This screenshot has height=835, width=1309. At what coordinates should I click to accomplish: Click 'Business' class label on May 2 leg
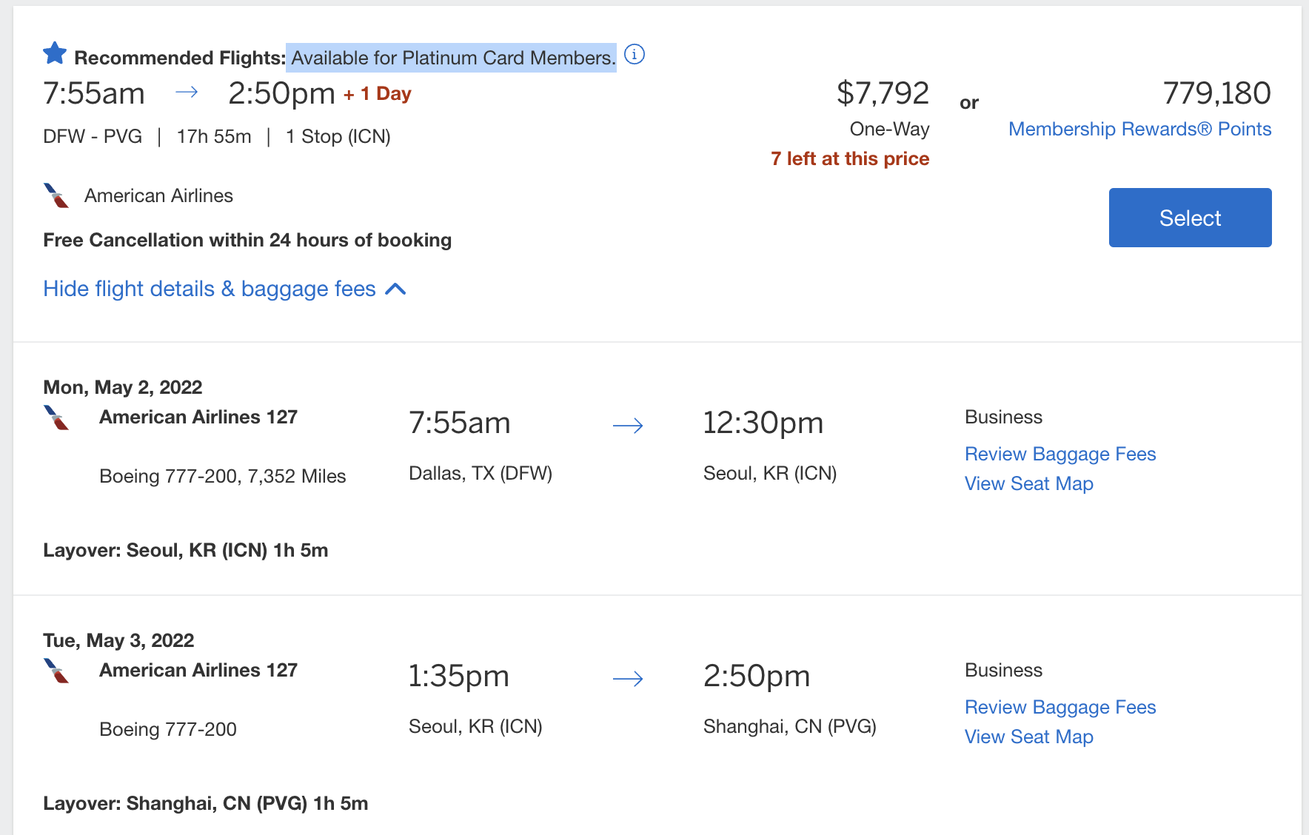[1003, 417]
